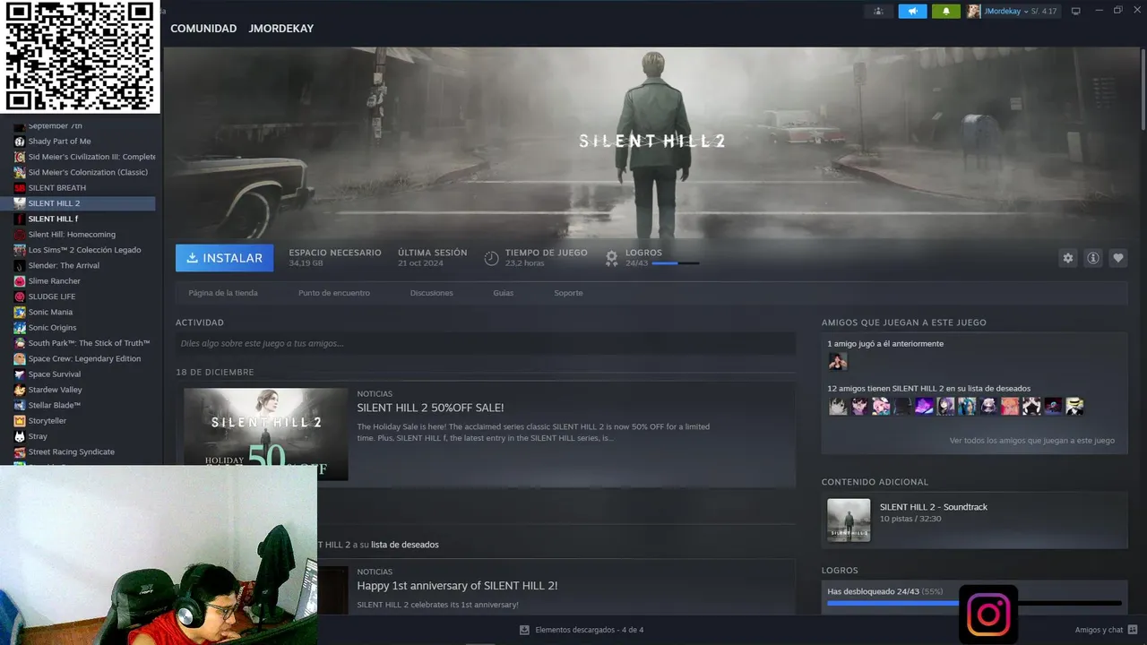
Task: Click the SLUDGE LIFE game icon
Action: pyautogui.click(x=20, y=297)
